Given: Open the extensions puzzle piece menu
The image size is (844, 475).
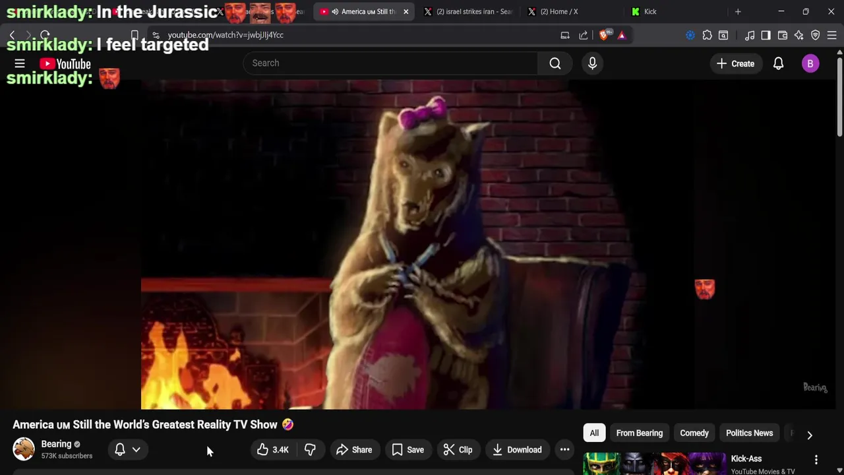Looking at the screenshot, I should [x=707, y=35].
